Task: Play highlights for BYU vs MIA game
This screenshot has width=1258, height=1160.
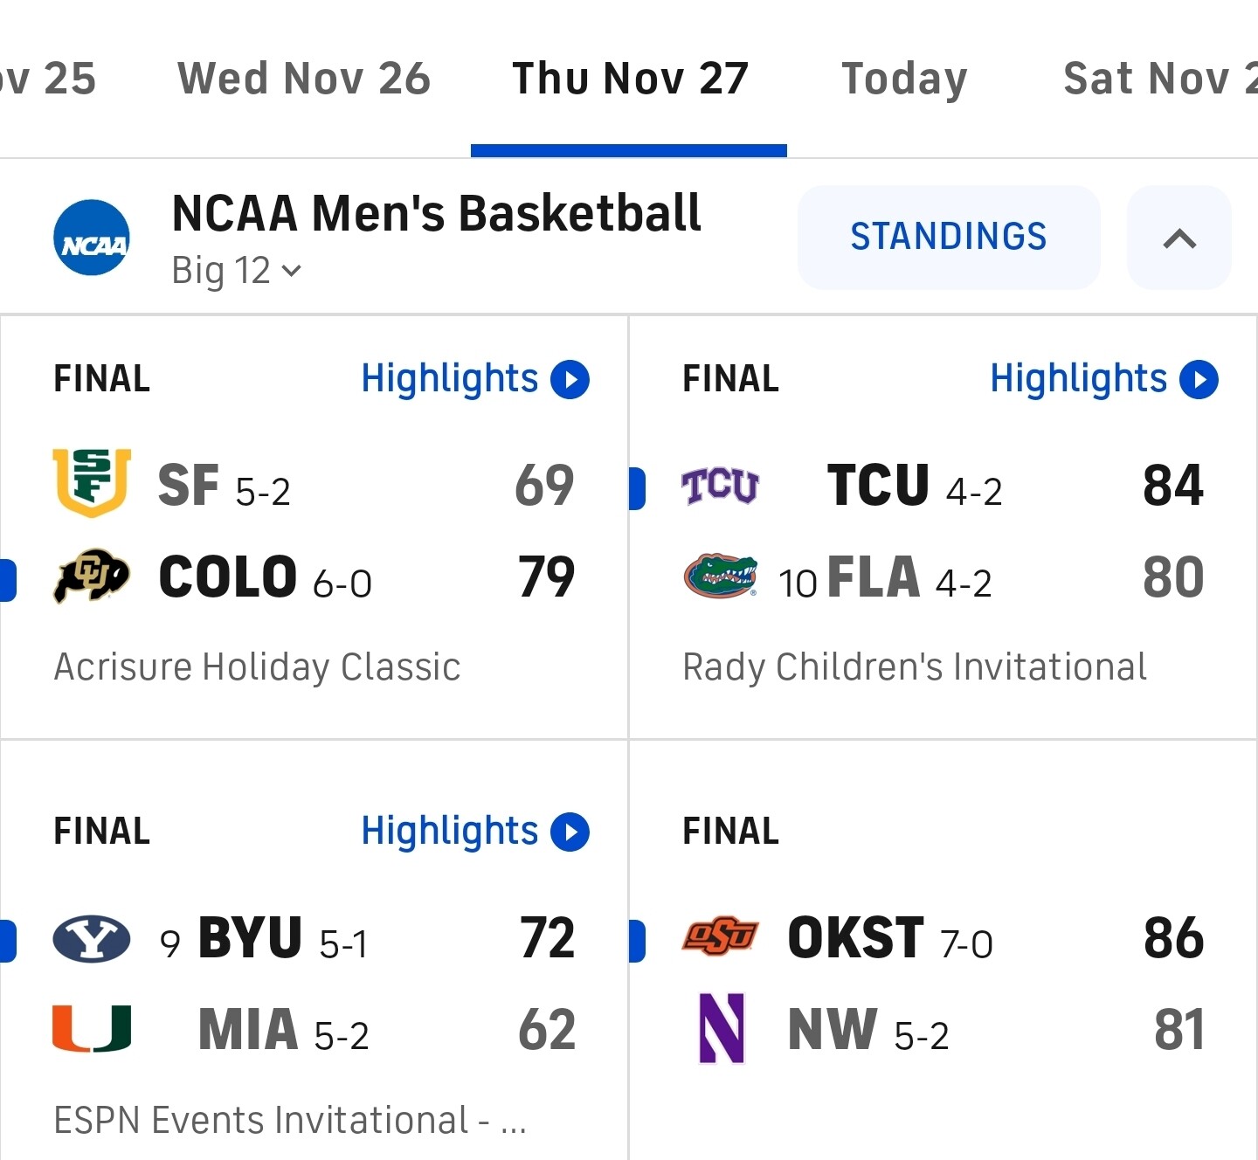Action: tap(475, 832)
